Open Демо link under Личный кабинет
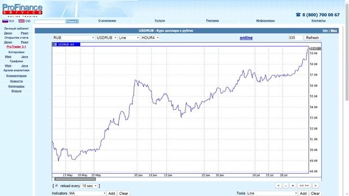The height and width of the screenshot is (196, 349). coord(8,33)
